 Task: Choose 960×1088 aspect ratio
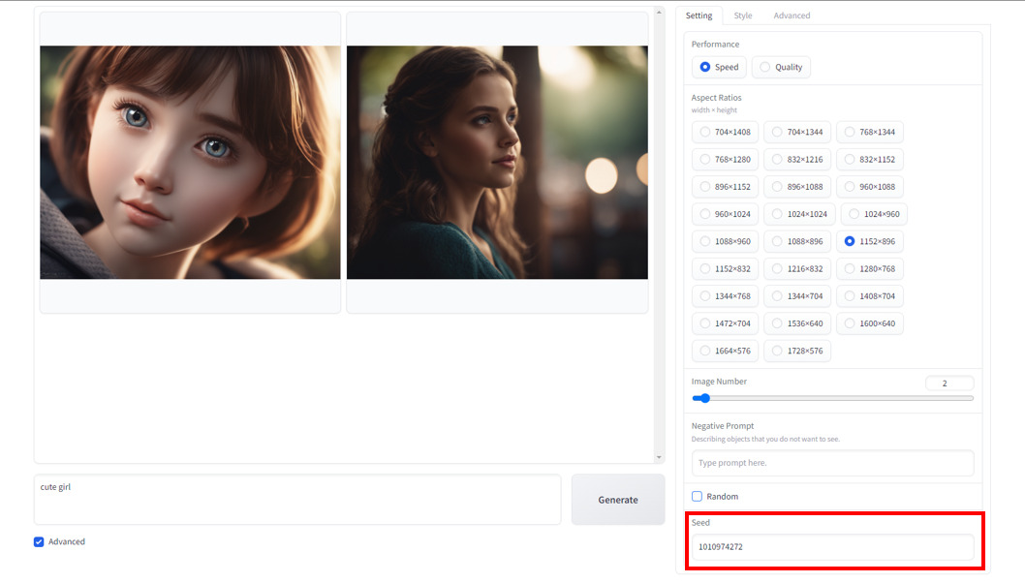870,187
